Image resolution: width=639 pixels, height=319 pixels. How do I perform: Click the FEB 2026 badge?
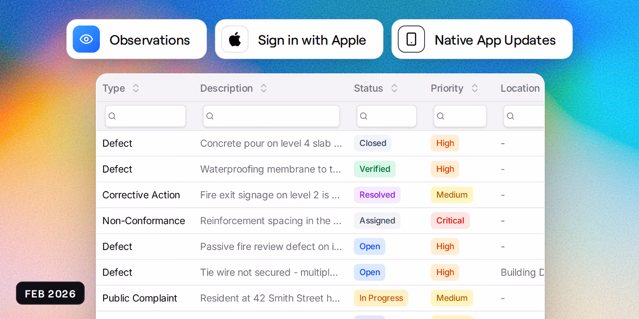pos(50,293)
